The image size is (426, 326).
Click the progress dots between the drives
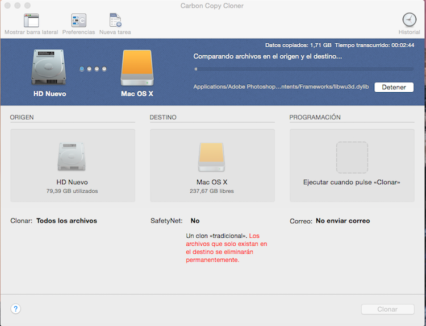point(94,69)
